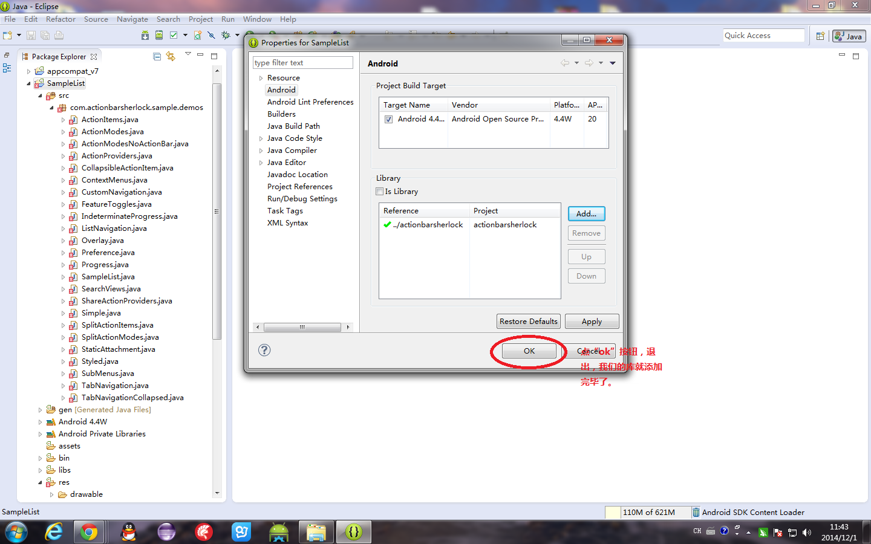Minimize the Package Explorer view
The height and width of the screenshot is (544, 871).
click(200, 55)
